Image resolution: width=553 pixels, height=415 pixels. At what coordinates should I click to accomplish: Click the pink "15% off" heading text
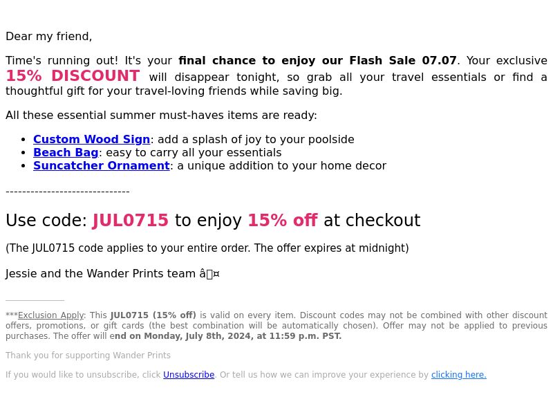[283, 220]
